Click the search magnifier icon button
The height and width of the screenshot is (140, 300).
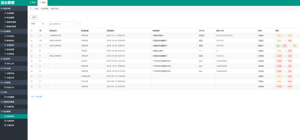pos(78,24)
